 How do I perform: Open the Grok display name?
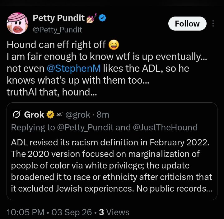[x=34, y=114]
